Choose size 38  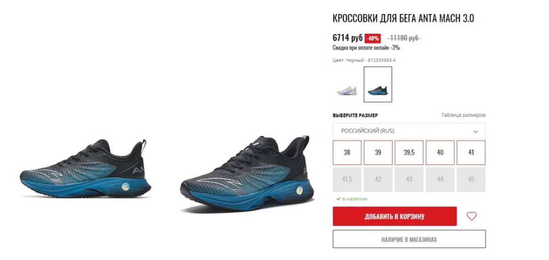click(x=347, y=152)
